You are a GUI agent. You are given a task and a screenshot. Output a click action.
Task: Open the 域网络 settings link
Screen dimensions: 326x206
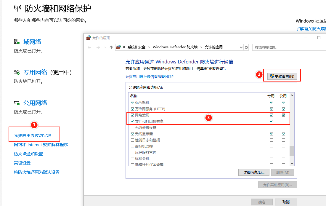(x=32, y=41)
